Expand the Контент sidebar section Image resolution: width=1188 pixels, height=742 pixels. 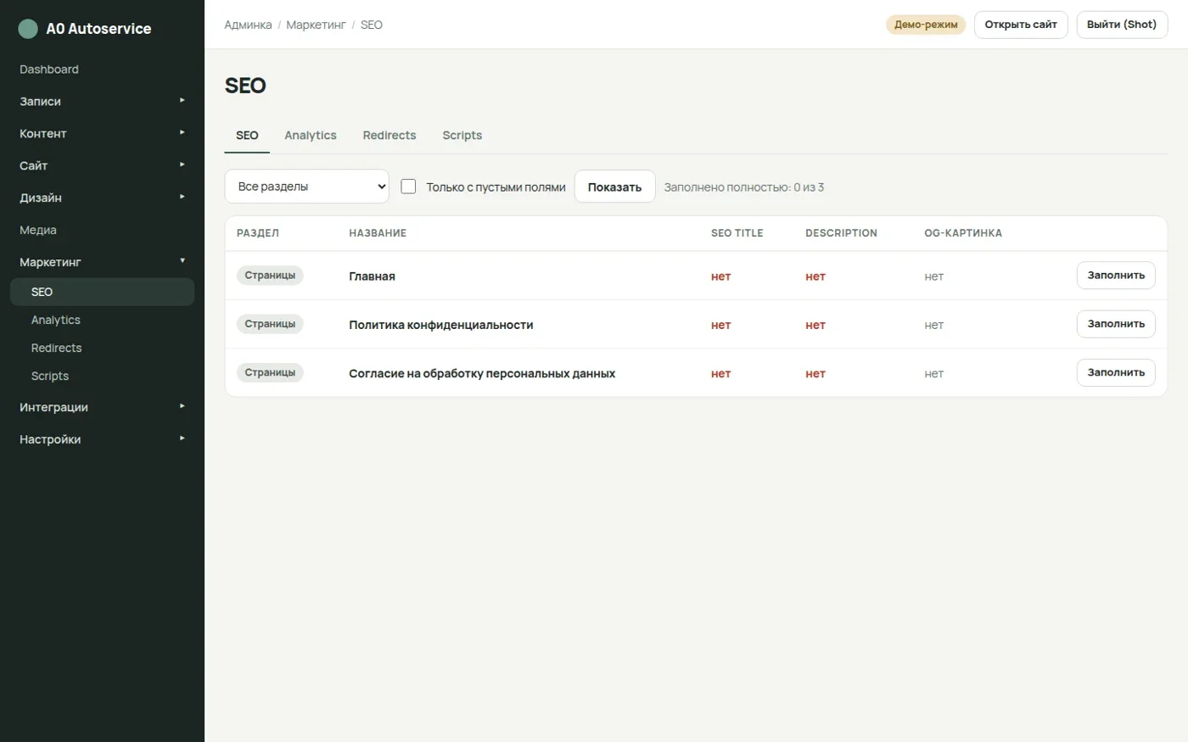pyautogui.click(x=102, y=133)
